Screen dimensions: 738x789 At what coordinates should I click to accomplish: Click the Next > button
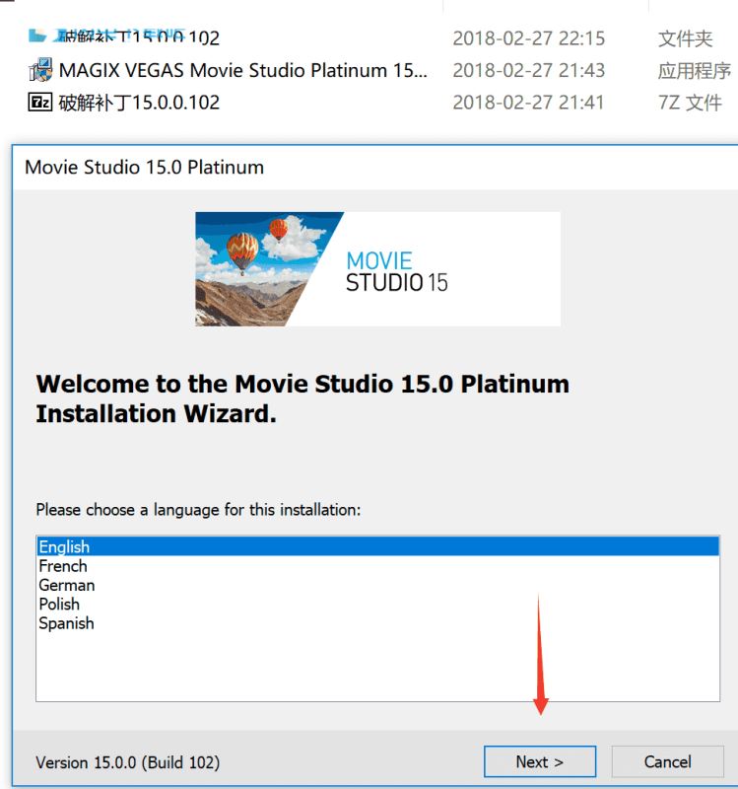[x=539, y=761]
